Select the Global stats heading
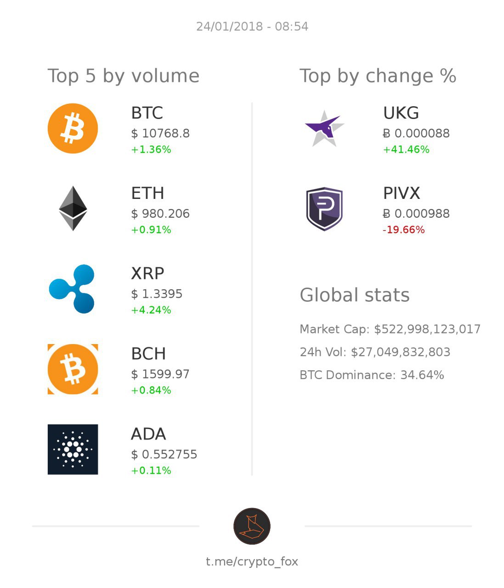This screenshot has height=588, width=504. pos(355,295)
